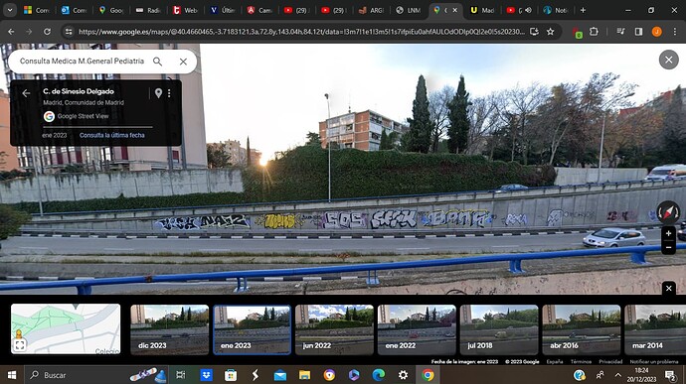This screenshot has height=384, width=686.
Task: Reload the current page
Action: click(47, 32)
